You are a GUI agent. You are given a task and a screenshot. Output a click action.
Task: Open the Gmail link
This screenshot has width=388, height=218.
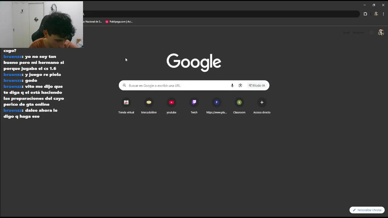pyautogui.click(x=346, y=33)
